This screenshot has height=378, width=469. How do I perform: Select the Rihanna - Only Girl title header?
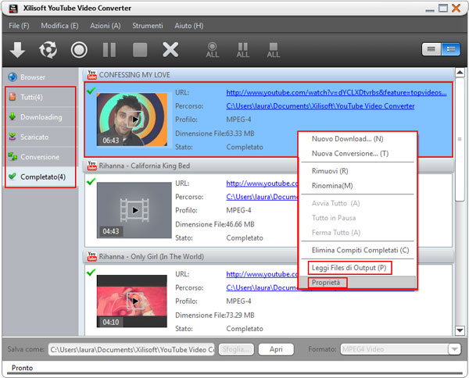[152, 256]
